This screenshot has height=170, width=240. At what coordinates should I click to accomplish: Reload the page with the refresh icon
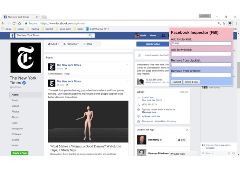click(14, 23)
